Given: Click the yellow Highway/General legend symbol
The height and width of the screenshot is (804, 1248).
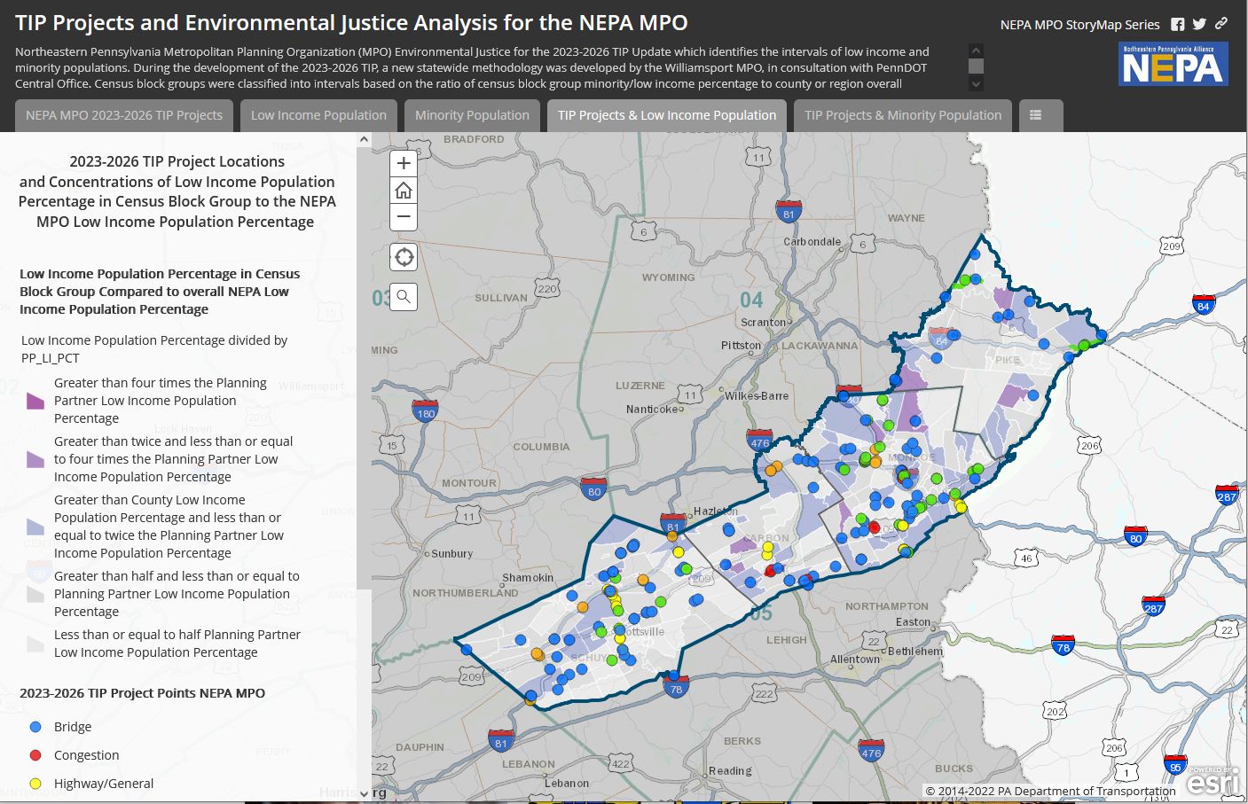Looking at the screenshot, I should [x=35, y=784].
